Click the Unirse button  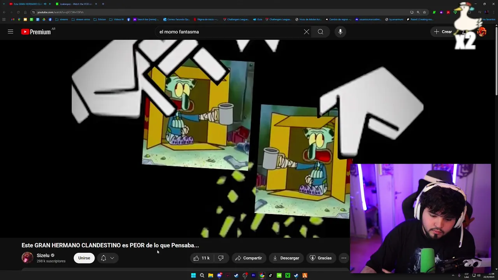tap(84, 258)
